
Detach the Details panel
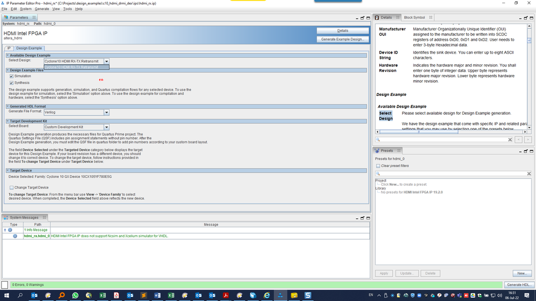(x=526, y=18)
